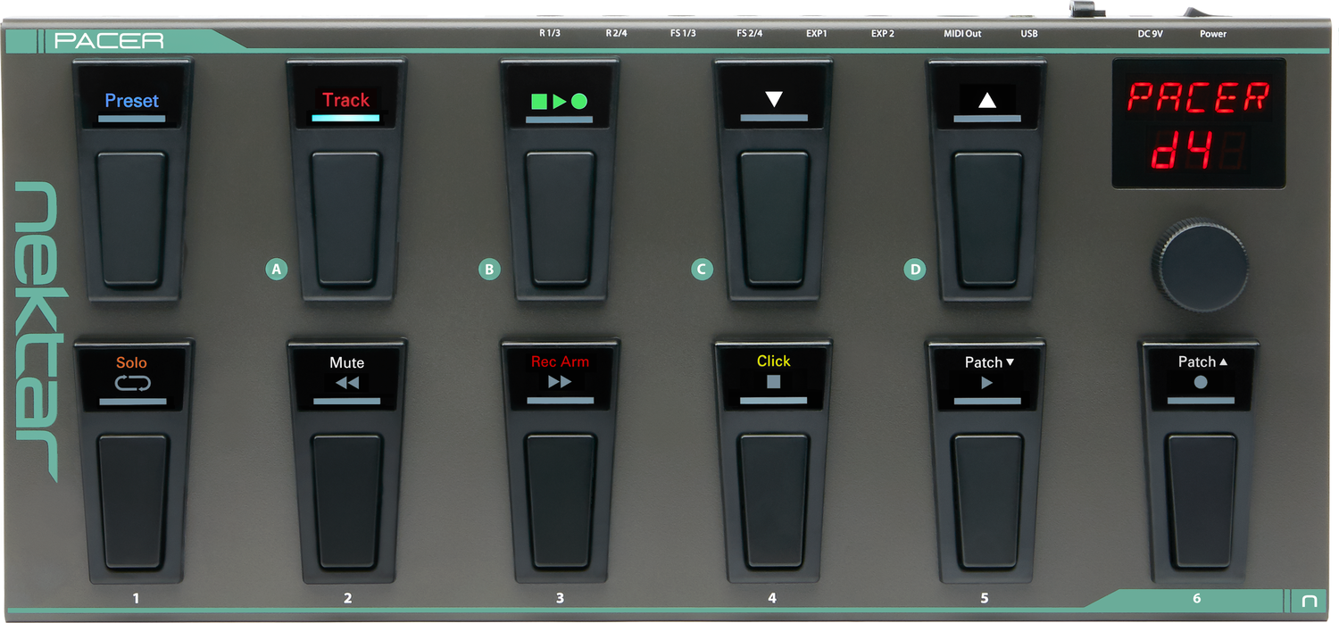This screenshot has width=1339, height=623.
Task: Click the circled D label
Action: pos(914,269)
